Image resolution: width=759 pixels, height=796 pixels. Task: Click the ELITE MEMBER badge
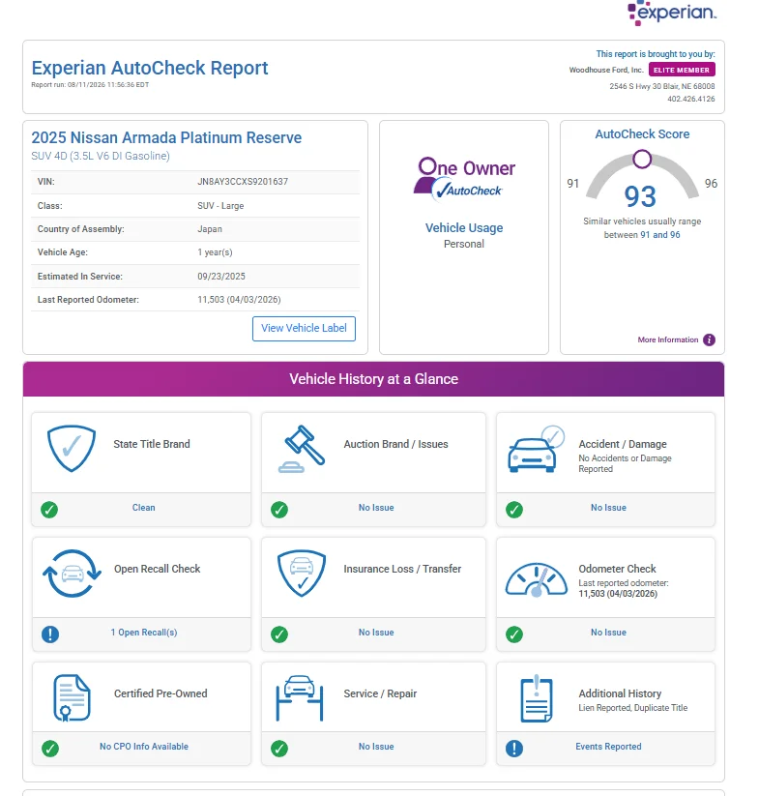pyautogui.click(x=682, y=70)
